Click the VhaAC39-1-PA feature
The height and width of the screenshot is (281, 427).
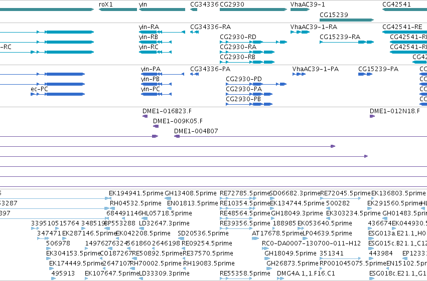tap(299, 74)
